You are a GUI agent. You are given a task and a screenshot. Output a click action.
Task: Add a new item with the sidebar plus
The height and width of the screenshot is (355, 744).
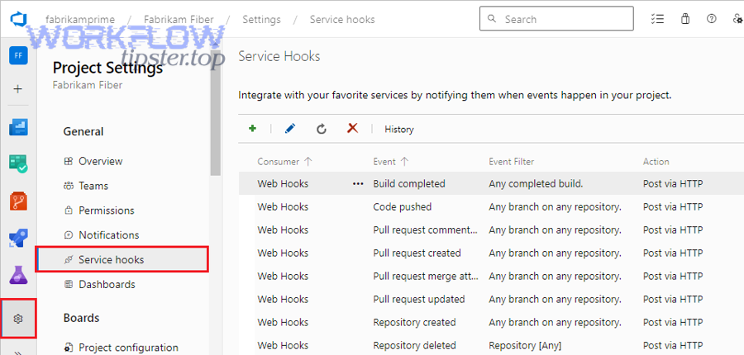click(18, 89)
